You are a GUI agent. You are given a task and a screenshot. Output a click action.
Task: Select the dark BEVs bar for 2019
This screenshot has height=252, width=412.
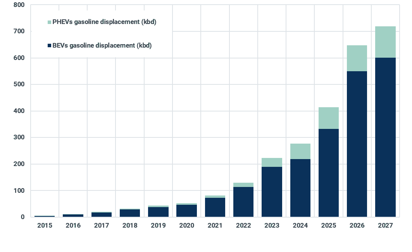158,212
